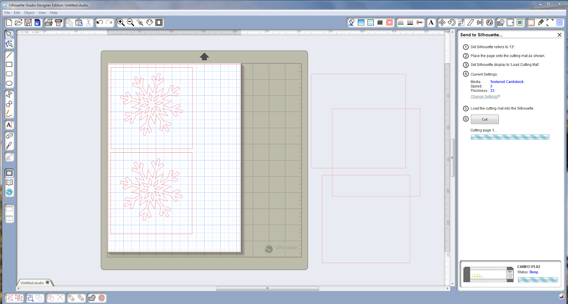Open the Line Color panel

click(x=400, y=22)
